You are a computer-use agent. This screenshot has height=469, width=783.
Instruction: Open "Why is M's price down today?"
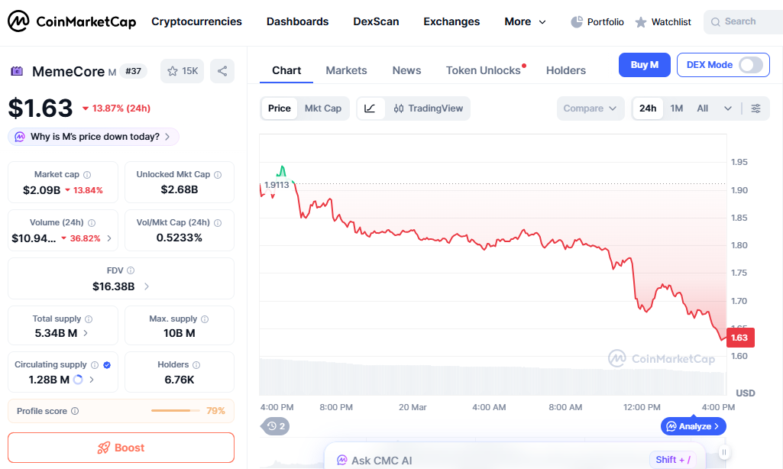92,136
